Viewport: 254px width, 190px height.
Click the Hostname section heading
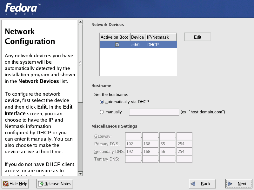tap(101, 85)
